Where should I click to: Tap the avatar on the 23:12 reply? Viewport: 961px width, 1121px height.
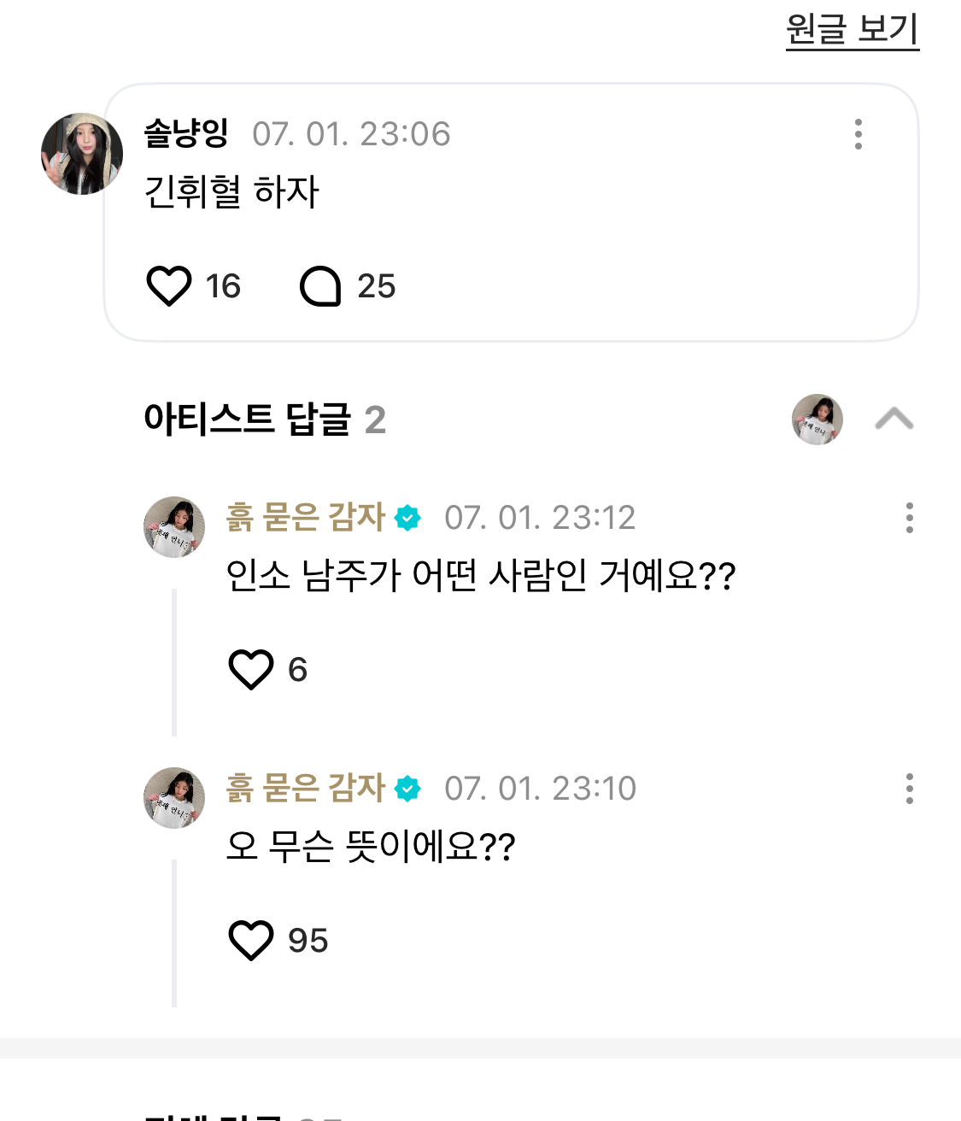[174, 527]
